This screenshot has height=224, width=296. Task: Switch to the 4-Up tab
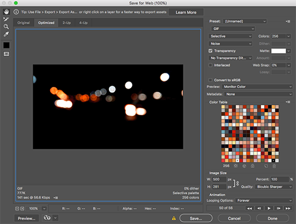[x=83, y=23]
